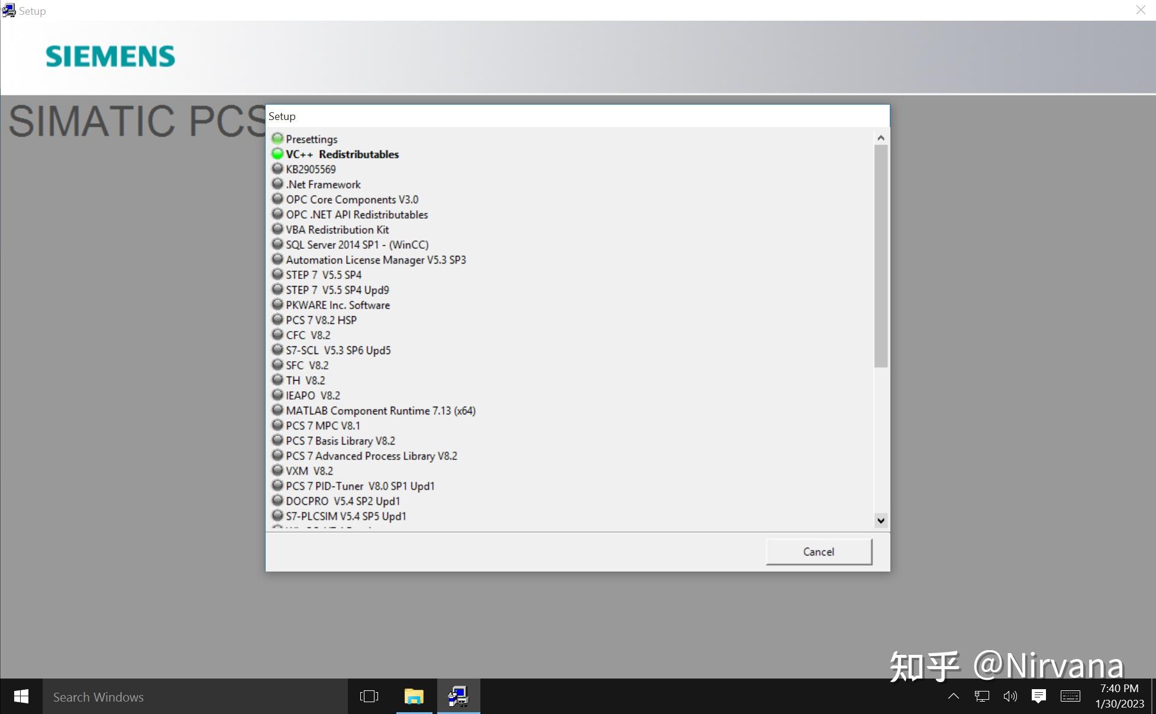Viewport: 1156px width, 714px height.
Task: Open the Start menu
Action: pos(21,696)
